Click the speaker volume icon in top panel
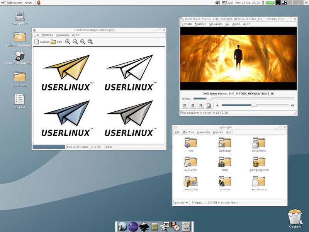This screenshot has height=232, width=309. tap(217, 3)
